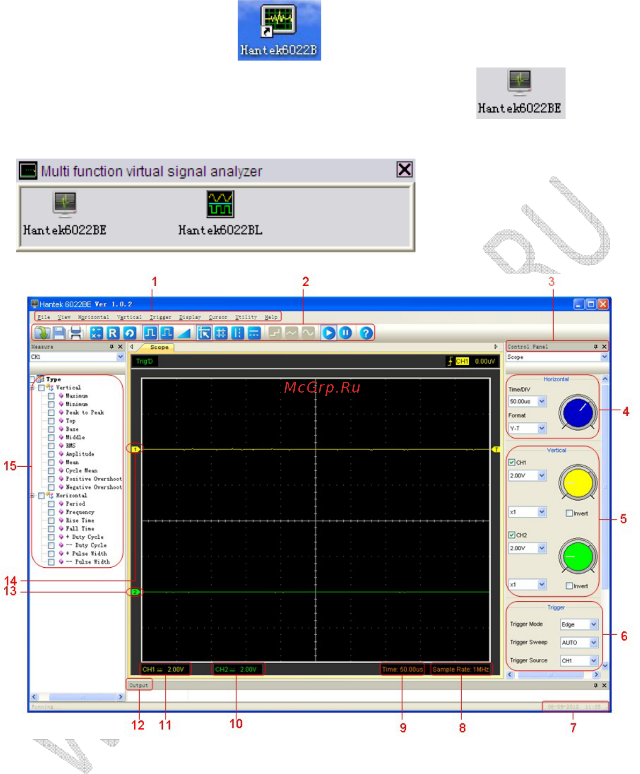Click the horizontal cursor lines toolbar icon
This screenshot has height=774, width=640.
pos(254,333)
